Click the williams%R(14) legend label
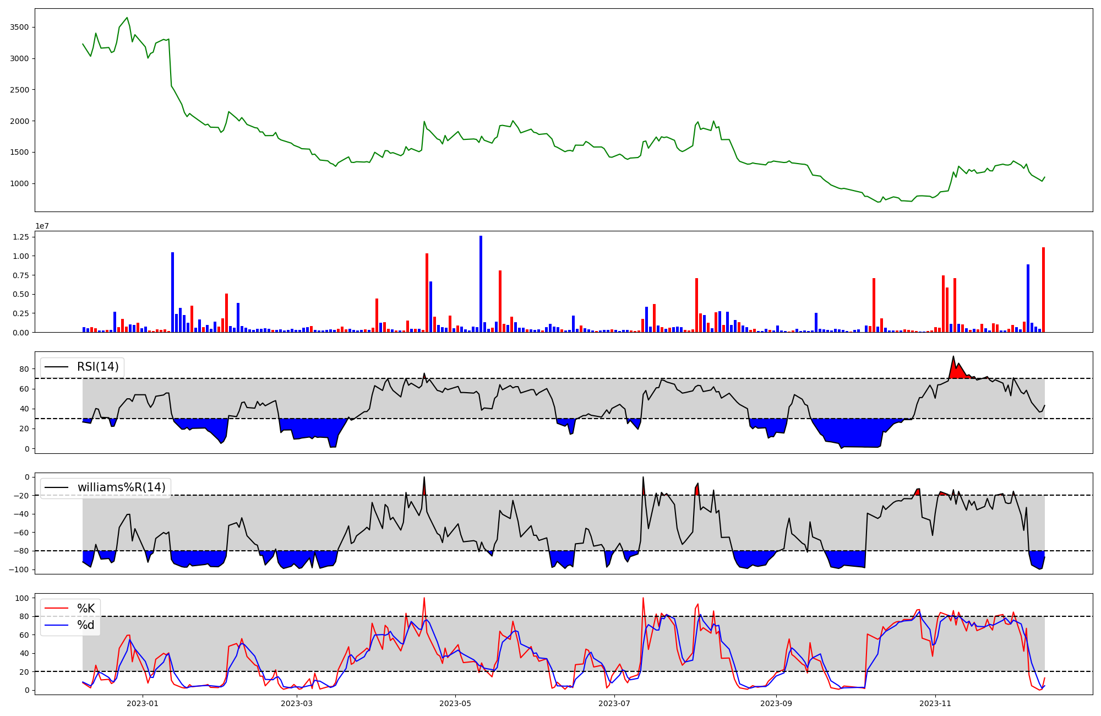Screen dimensions: 1101x716 click(x=121, y=487)
